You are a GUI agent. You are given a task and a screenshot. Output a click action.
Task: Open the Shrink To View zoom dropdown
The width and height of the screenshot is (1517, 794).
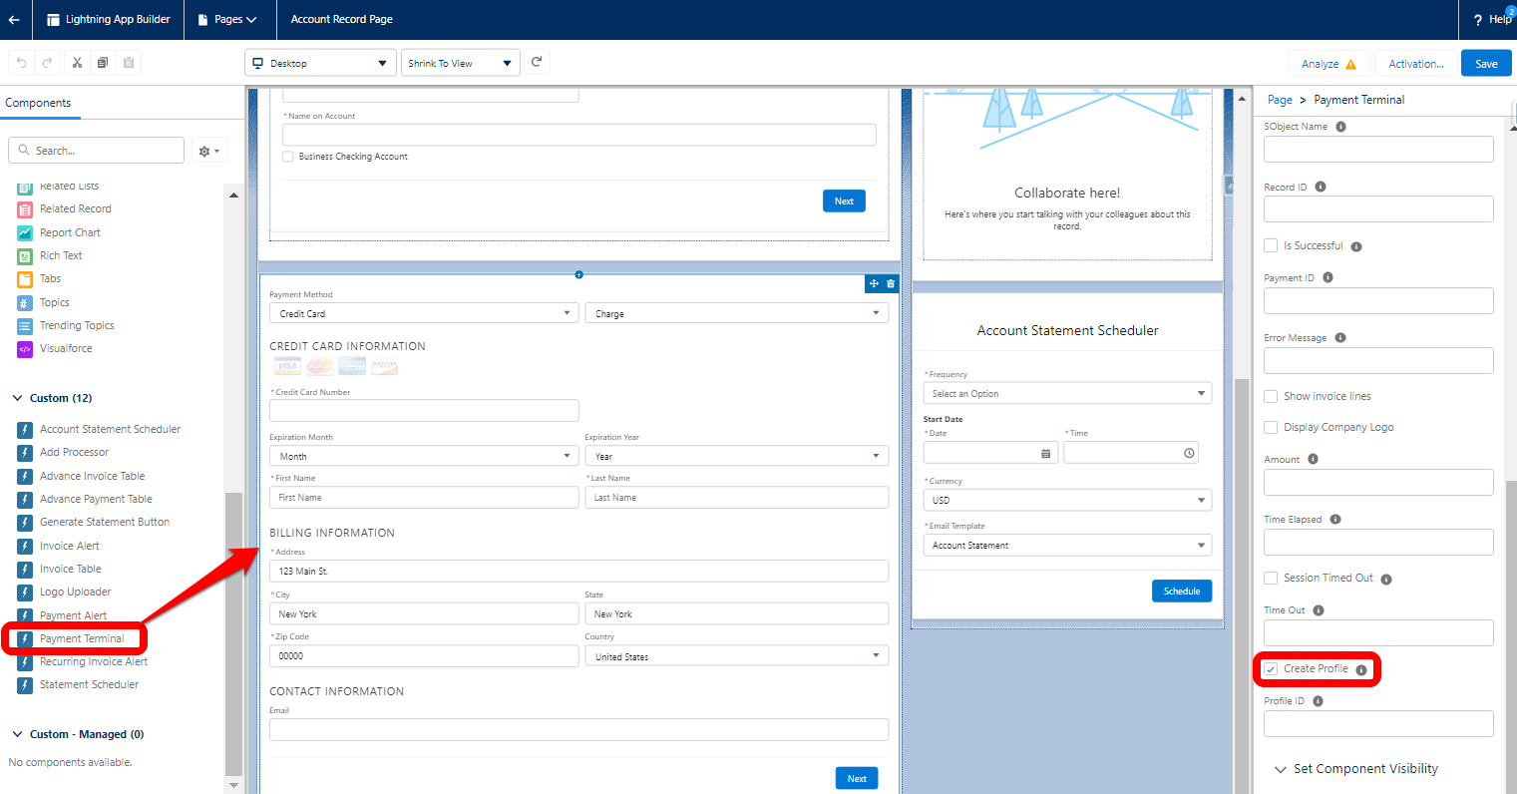pyautogui.click(x=460, y=63)
